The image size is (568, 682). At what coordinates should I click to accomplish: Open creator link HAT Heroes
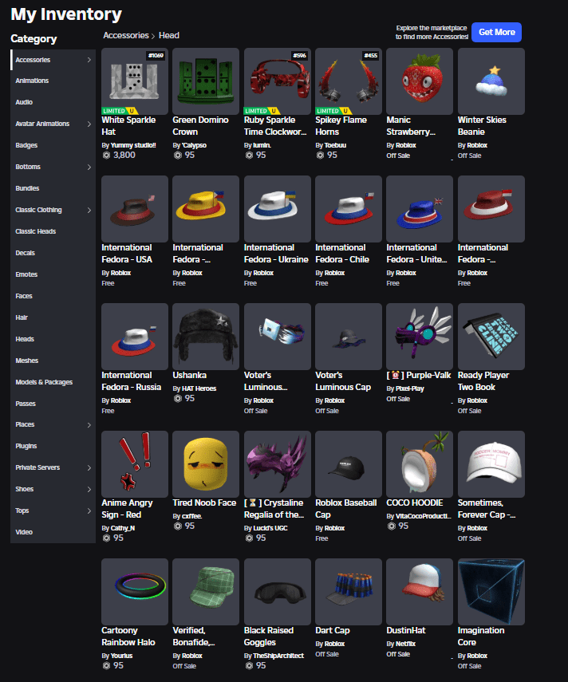199,388
